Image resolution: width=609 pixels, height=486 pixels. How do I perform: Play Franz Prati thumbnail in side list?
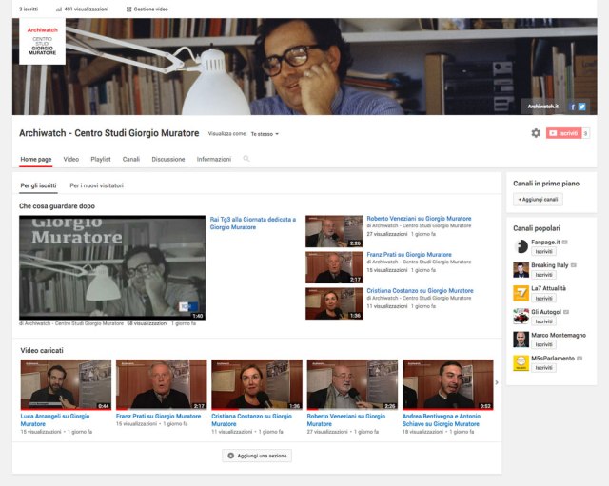(334, 267)
